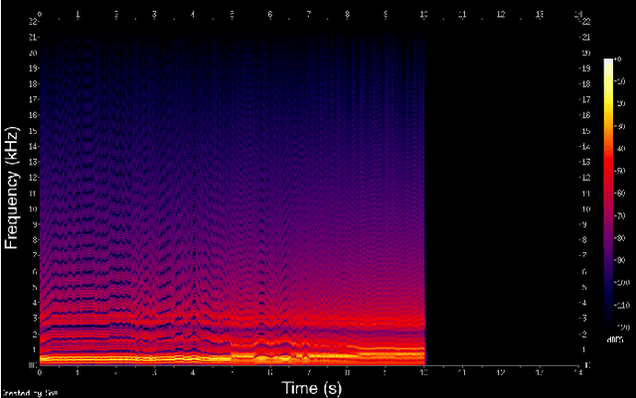Click the -60 value on the color scale
Image resolution: width=636 pixels, height=398 pixels.
(x=620, y=194)
